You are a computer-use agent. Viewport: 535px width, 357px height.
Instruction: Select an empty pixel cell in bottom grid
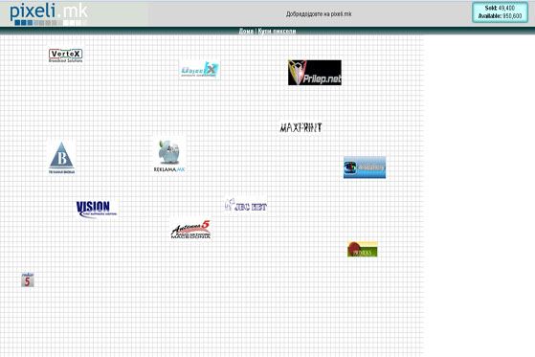coord(205,324)
